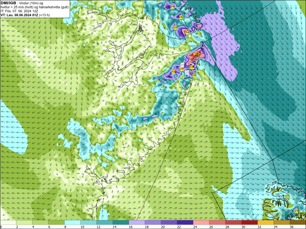Click the 12–14 m/s teal legend swatch
Image resolution: width=306 pixels, height=229 pixels.
105,222
